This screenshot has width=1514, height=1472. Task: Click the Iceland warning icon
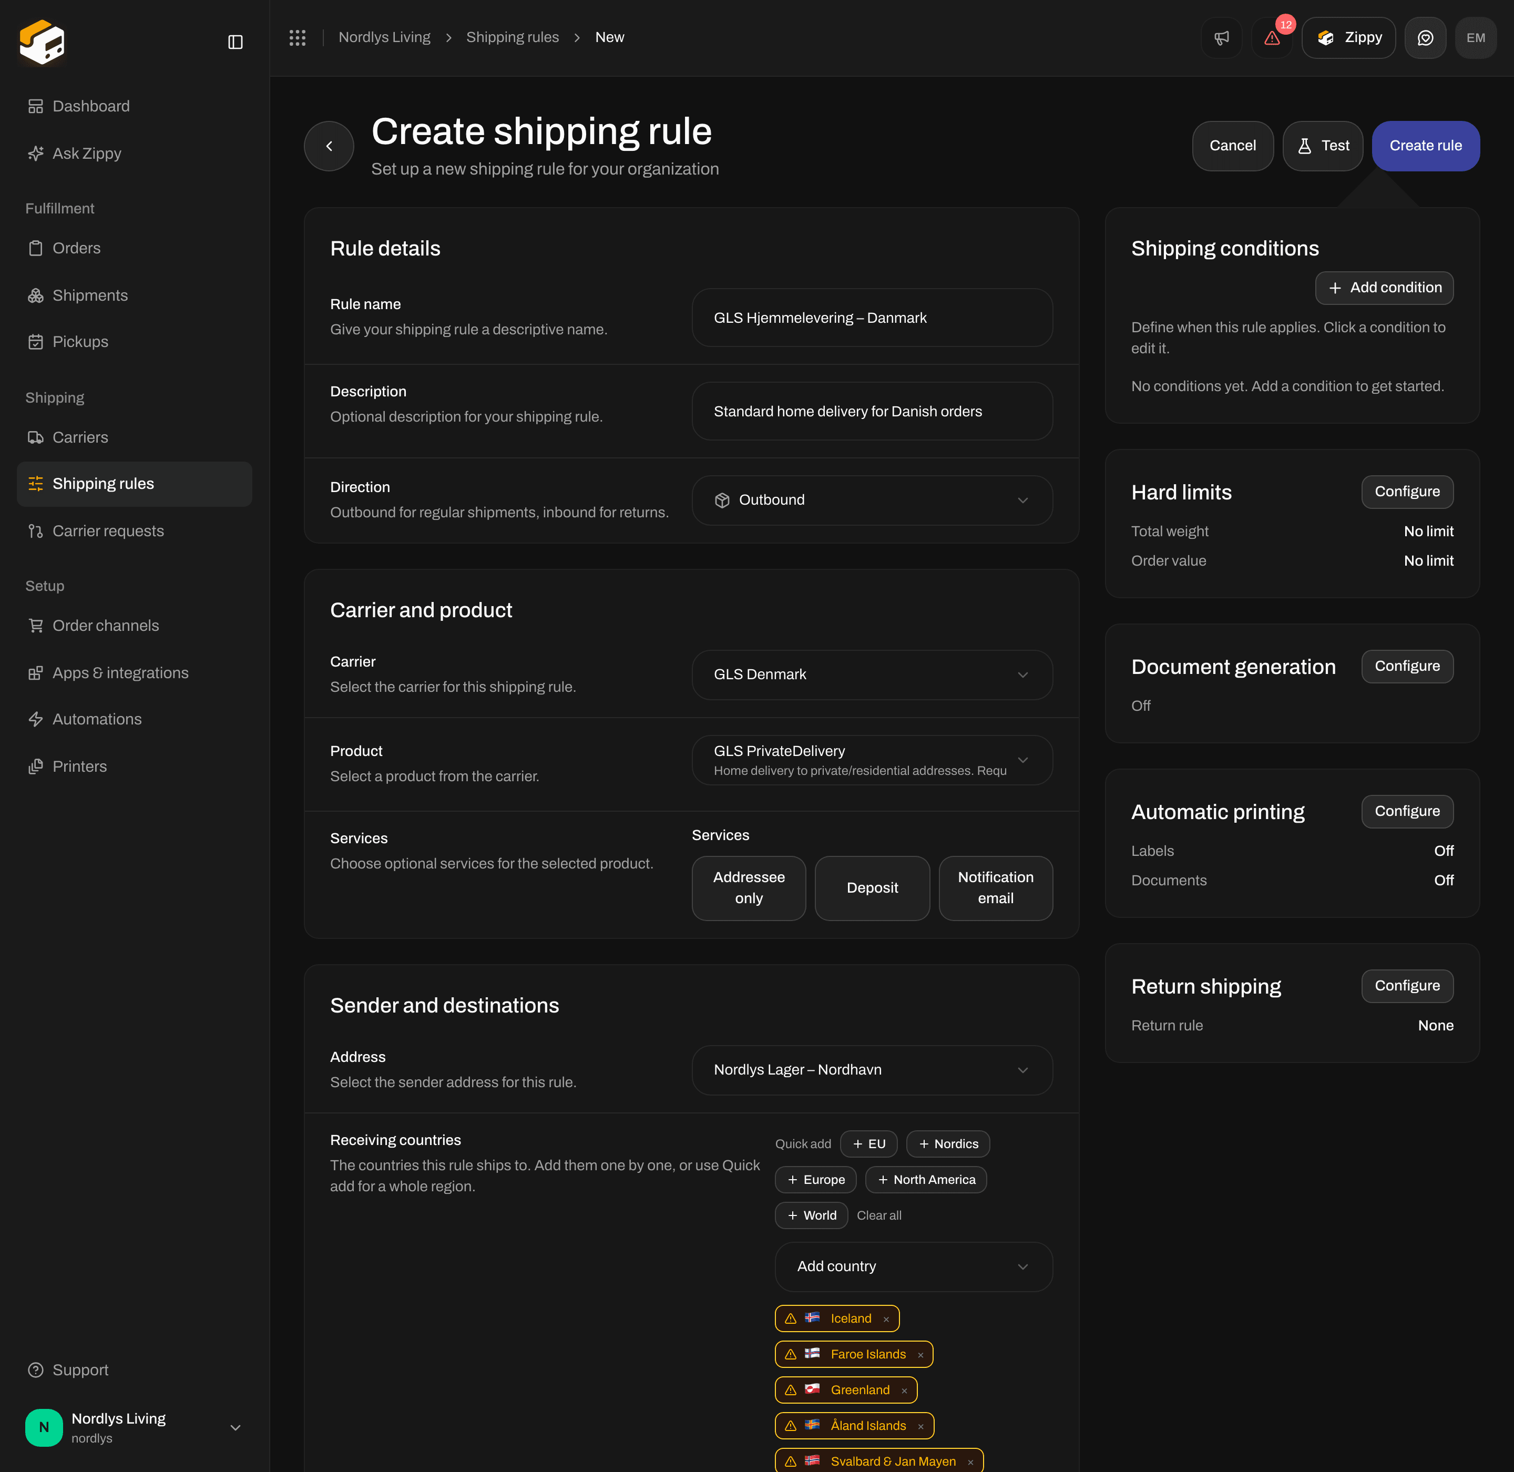pos(790,1318)
